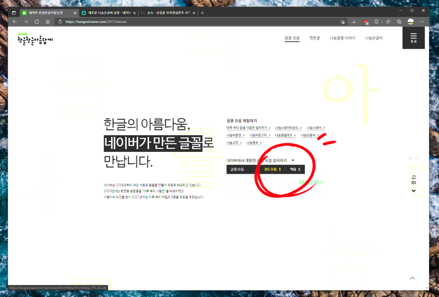Switch to the 새로운 나눔손글씨 글꼴 tab
Screen dimensions: 439x297
[x=109, y=13]
